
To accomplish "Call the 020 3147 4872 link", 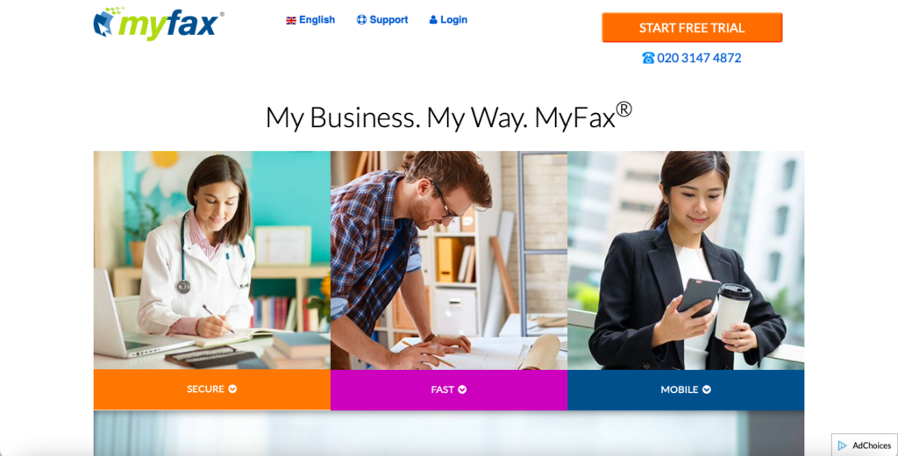I will [x=699, y=58].
